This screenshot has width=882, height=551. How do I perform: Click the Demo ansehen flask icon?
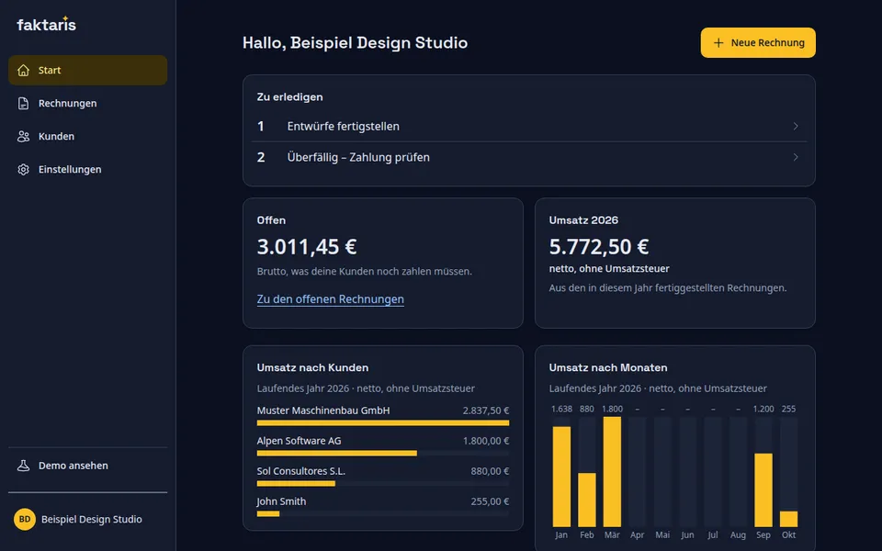pos(23,466)
